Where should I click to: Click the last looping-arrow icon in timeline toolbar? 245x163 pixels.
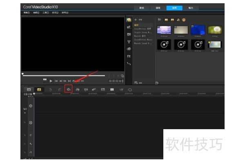click(x=130, y=90)
